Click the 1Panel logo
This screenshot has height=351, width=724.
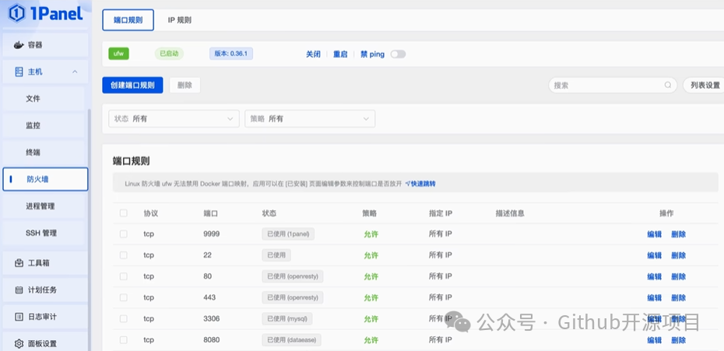pyautogui.click(x=46, y=13)
